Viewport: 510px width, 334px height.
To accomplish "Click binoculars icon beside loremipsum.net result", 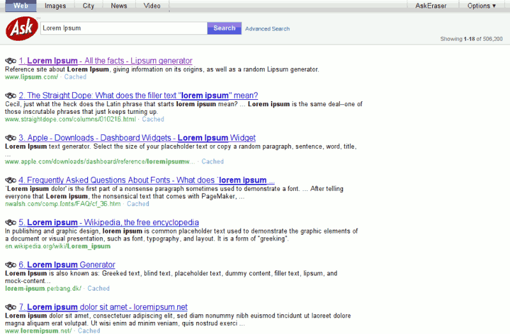I will [11, 307].
